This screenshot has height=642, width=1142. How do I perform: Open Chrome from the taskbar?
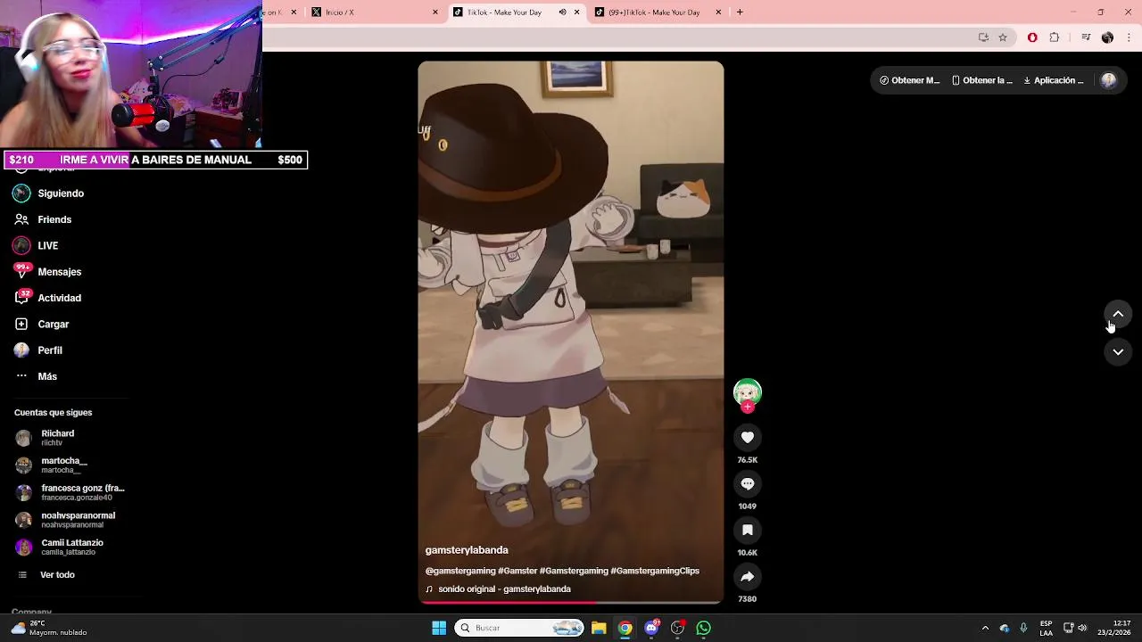point(625,628)
